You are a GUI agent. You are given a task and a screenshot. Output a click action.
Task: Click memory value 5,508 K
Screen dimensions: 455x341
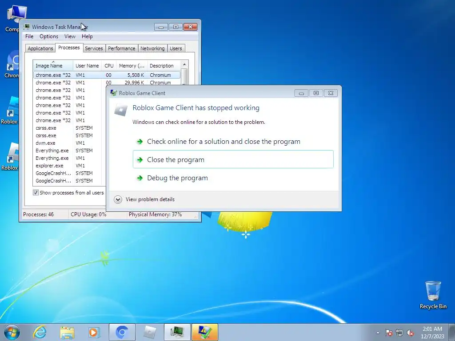pos(136,75)
